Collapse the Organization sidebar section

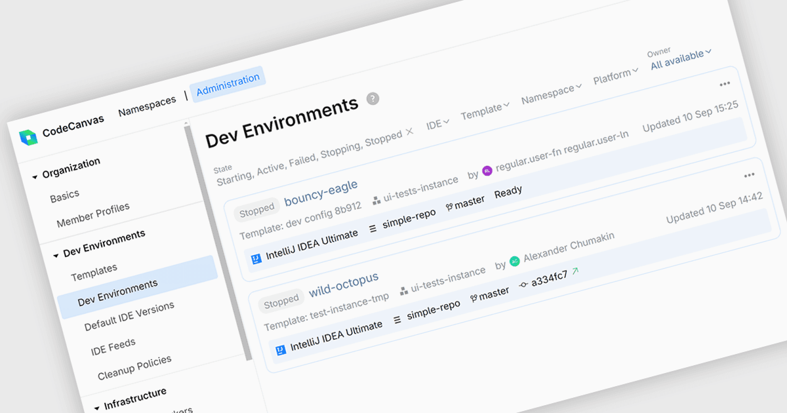click(35, 176)
